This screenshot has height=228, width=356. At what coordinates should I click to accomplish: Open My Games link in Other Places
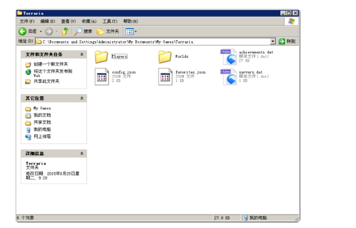[x=42, y=108]
